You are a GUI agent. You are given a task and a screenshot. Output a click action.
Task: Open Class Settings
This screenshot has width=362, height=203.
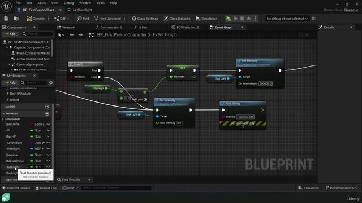tap(145, 19)
